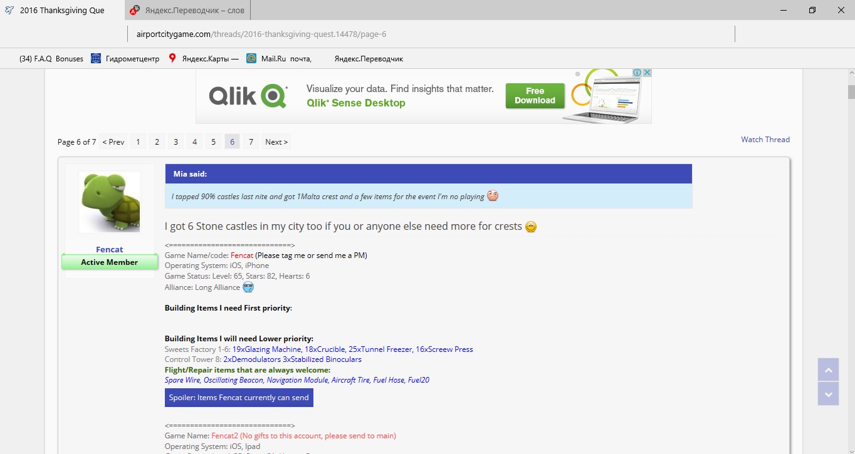Click the Гидрометцентр bookmark icon
Screen dimensions: 855x454
tap(96, 58)
